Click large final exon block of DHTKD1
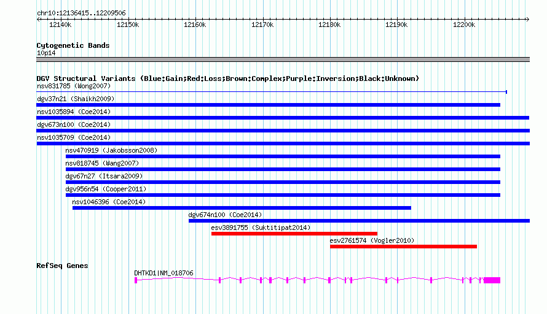This screenshot has height=314, width=547. 492,280
